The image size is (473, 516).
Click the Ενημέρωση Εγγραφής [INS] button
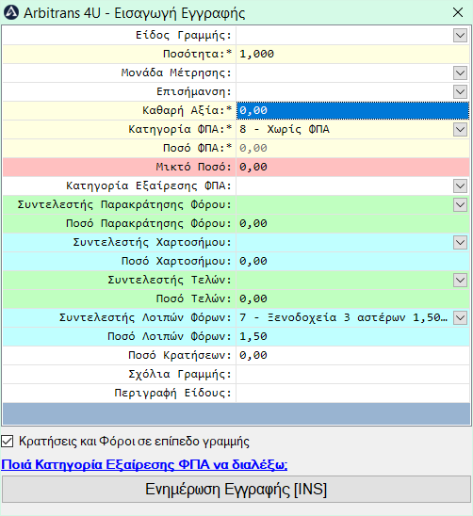click(236, 490)
